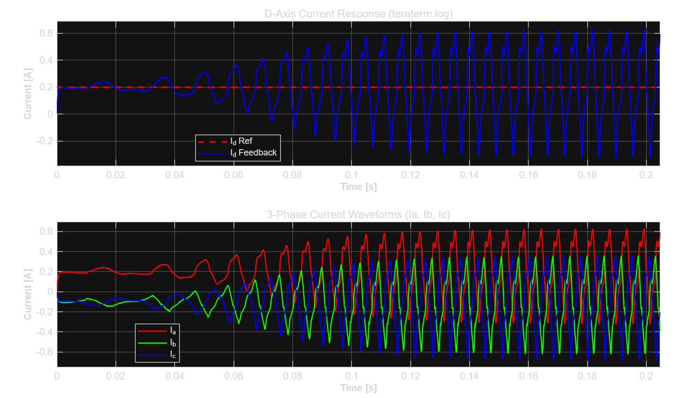The width and height of the screenshot is (688, 398).
Task: Click the 0.04 time tick of the D-Axis plot
Action: (175, 175)
